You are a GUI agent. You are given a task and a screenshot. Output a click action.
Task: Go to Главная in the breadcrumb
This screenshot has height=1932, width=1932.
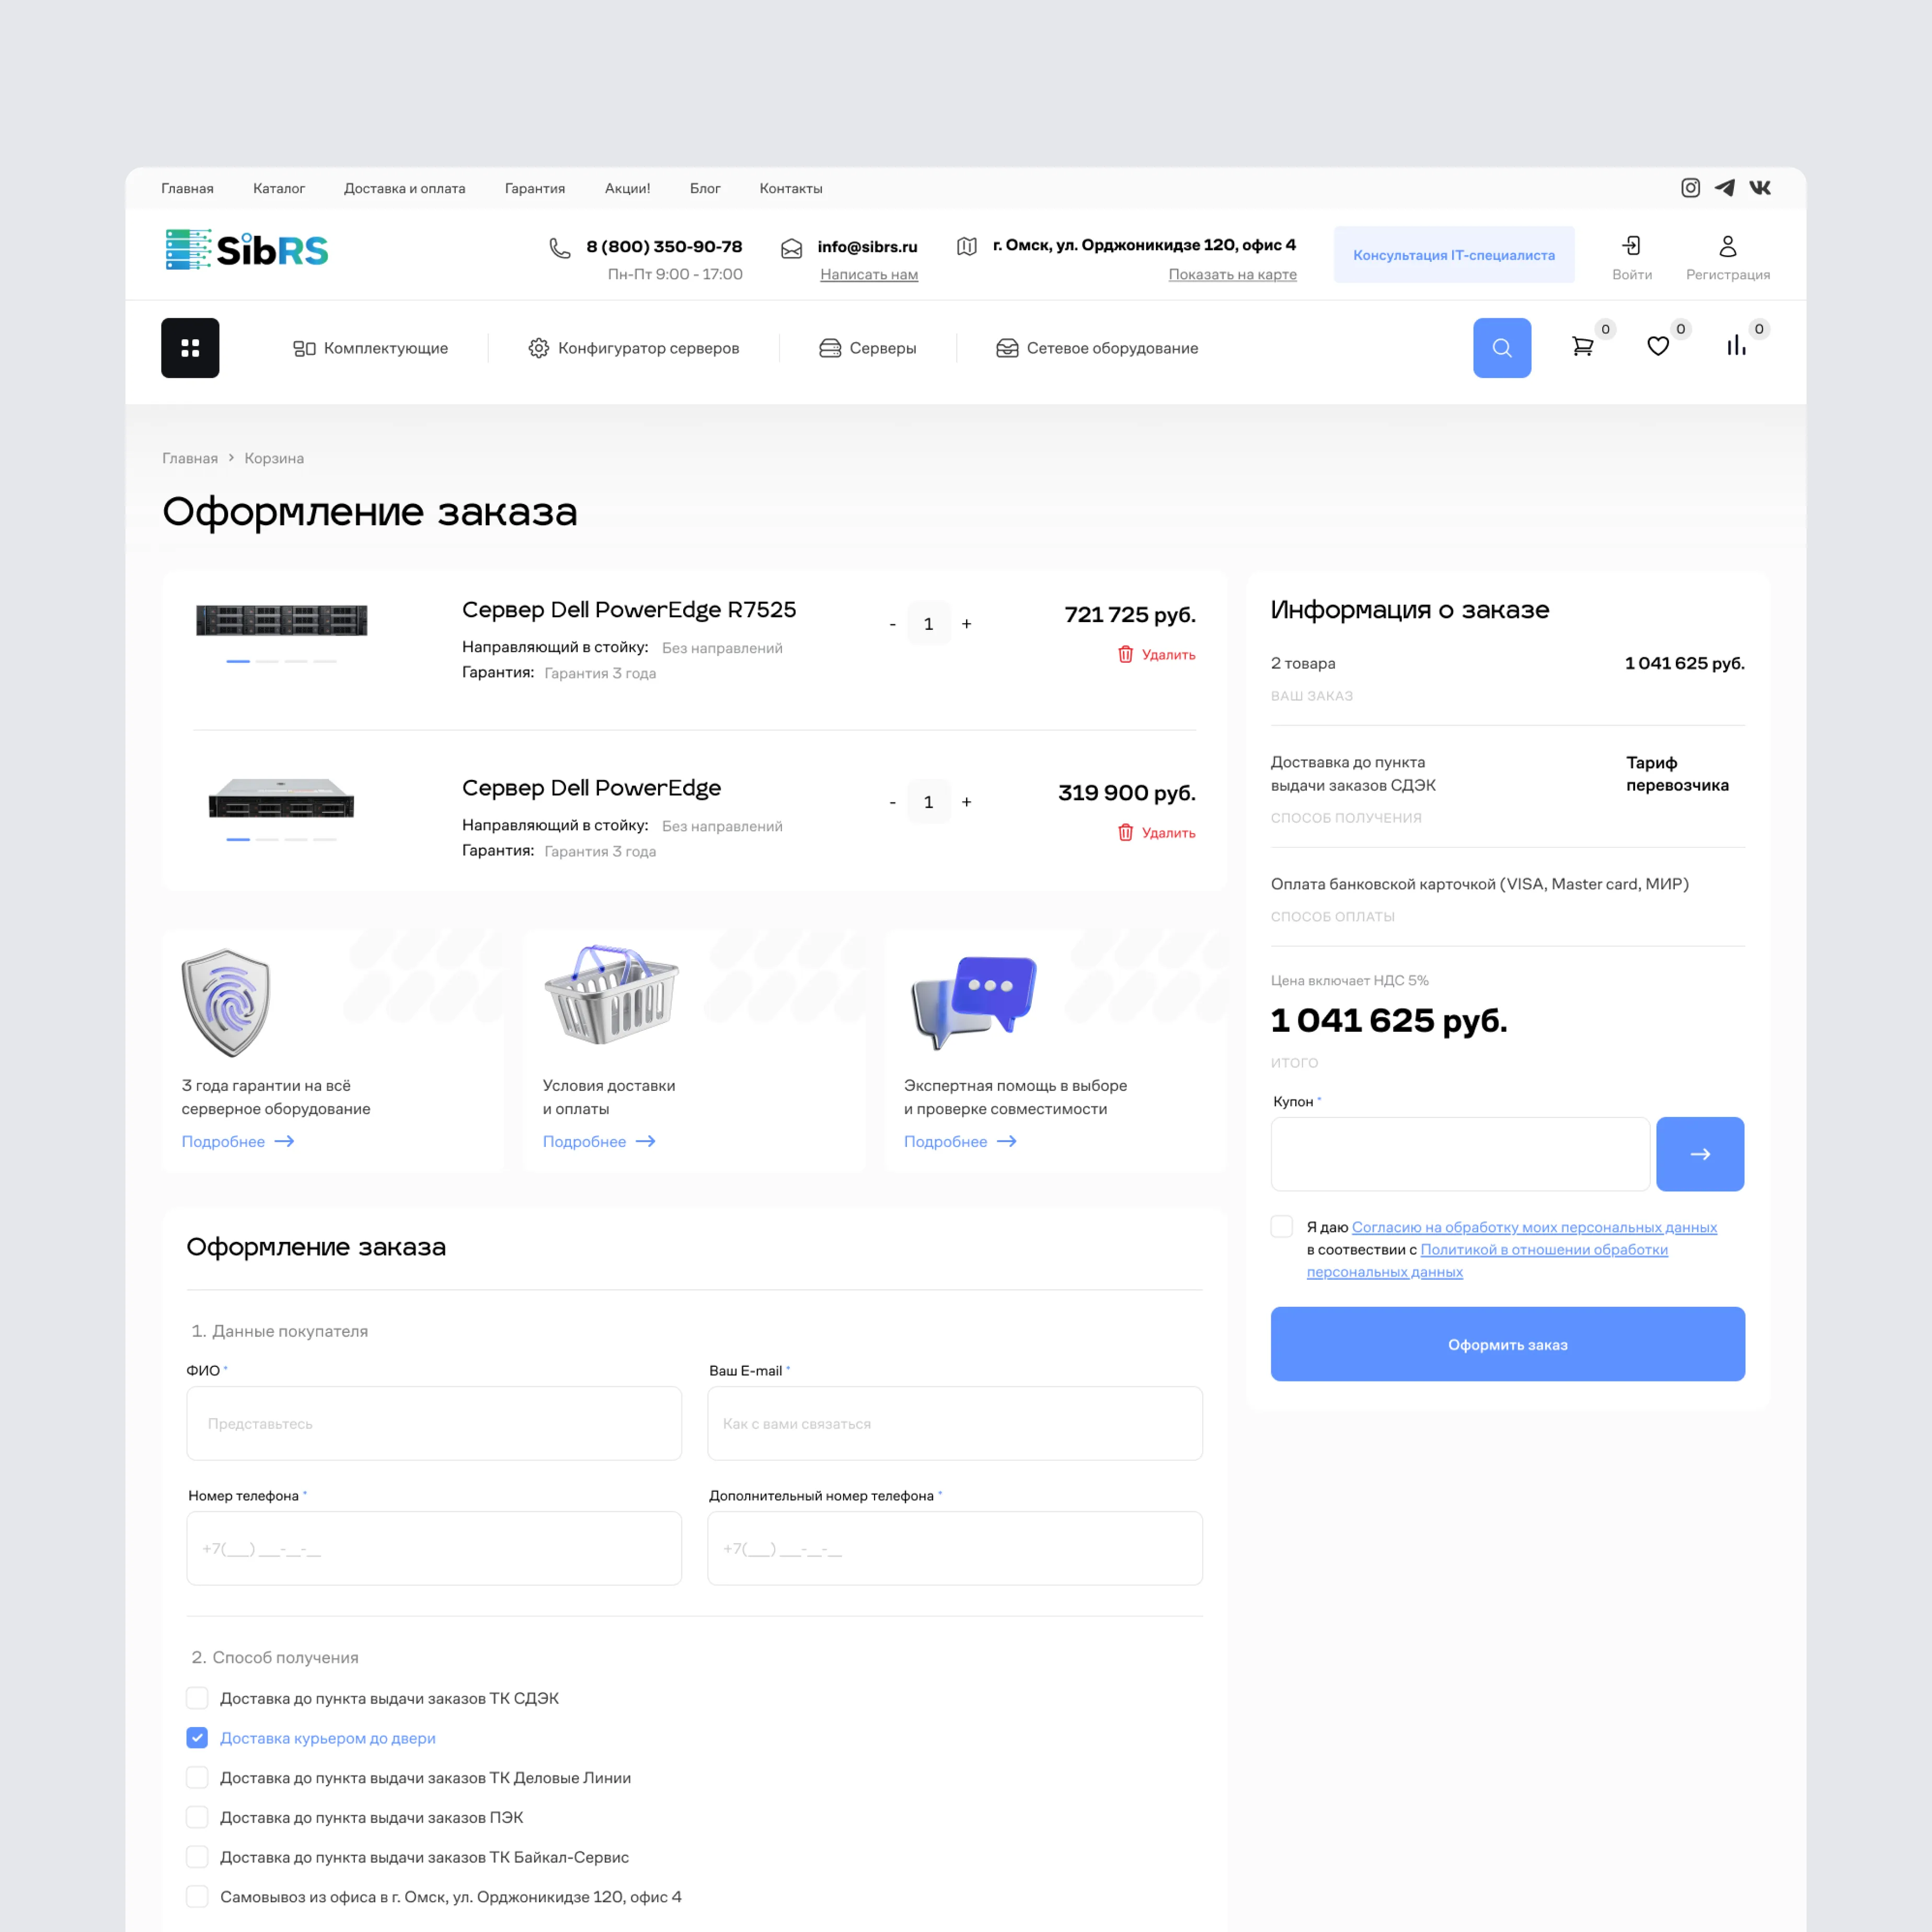(190, 458)
